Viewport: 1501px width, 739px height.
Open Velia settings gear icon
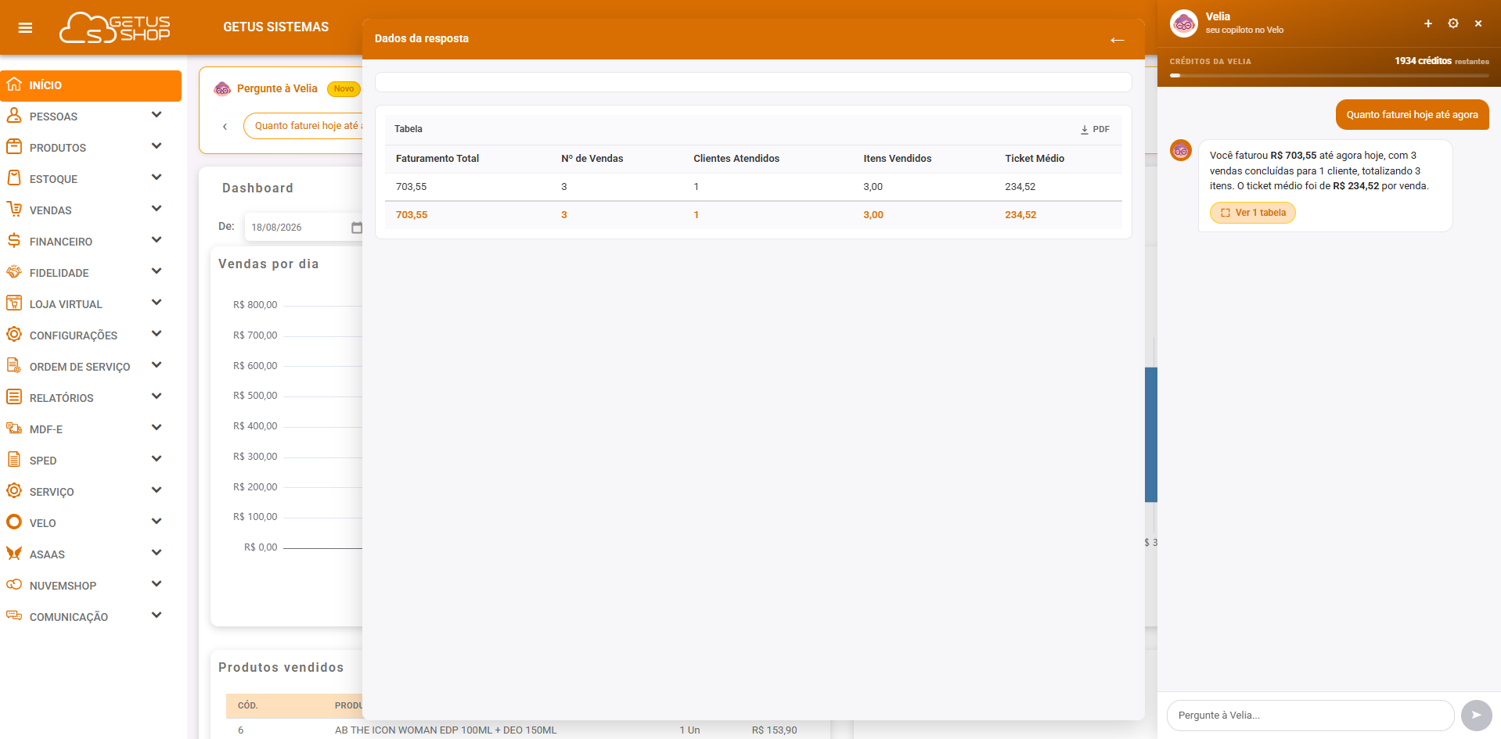tap(1453, 23)
